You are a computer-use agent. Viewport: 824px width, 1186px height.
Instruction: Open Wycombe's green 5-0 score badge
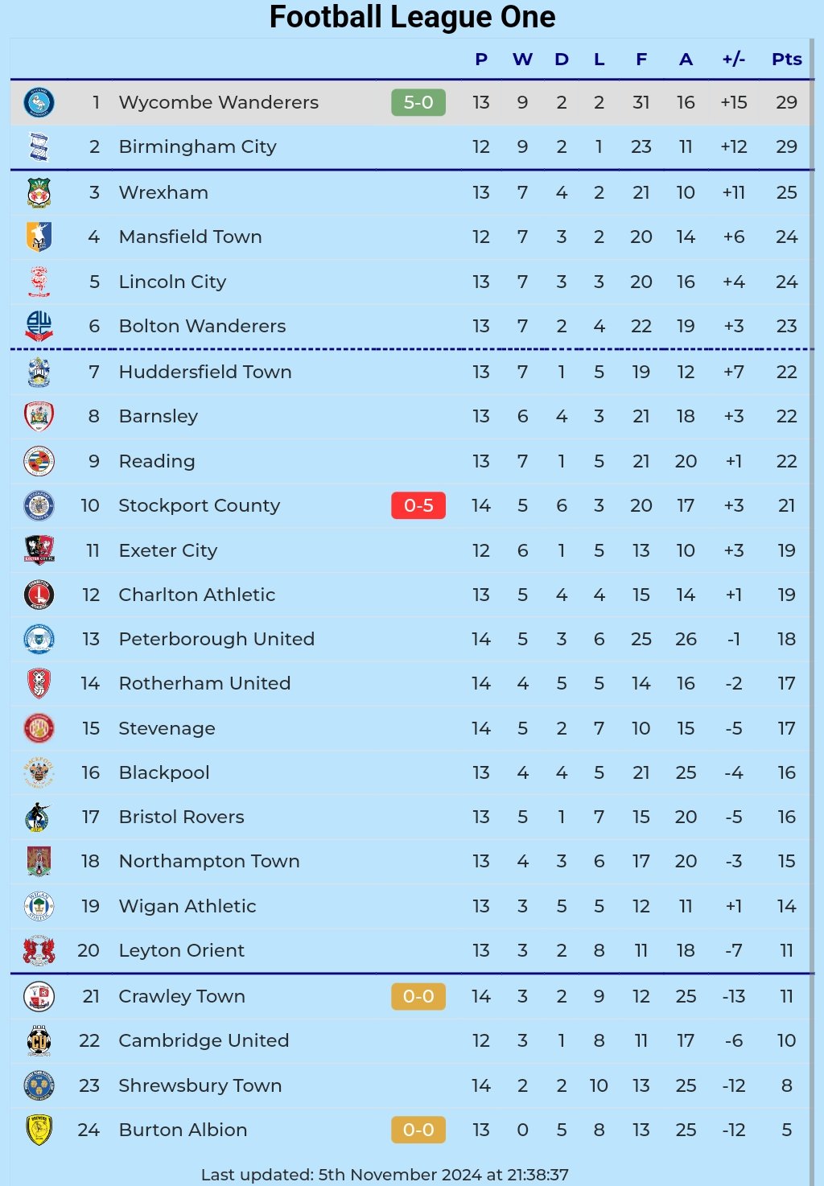(x=418, y=103)
